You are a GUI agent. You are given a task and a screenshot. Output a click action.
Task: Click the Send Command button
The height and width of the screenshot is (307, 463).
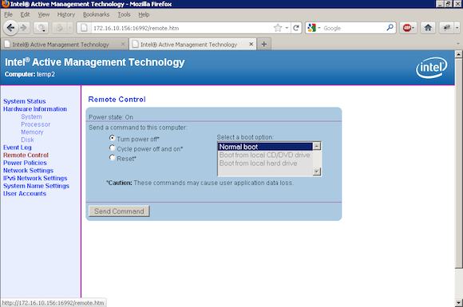click(119, 211)
